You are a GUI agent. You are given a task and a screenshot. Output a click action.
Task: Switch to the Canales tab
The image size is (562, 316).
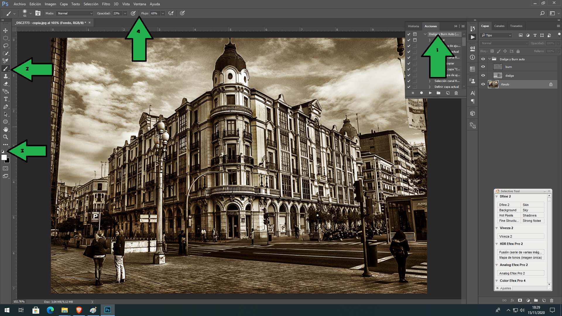pyautogui.click(x=499, y=26)
